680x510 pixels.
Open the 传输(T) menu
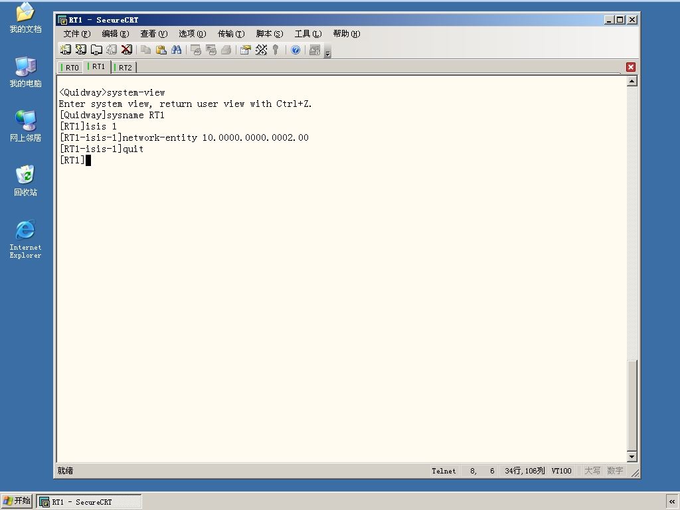pos(231,34)
